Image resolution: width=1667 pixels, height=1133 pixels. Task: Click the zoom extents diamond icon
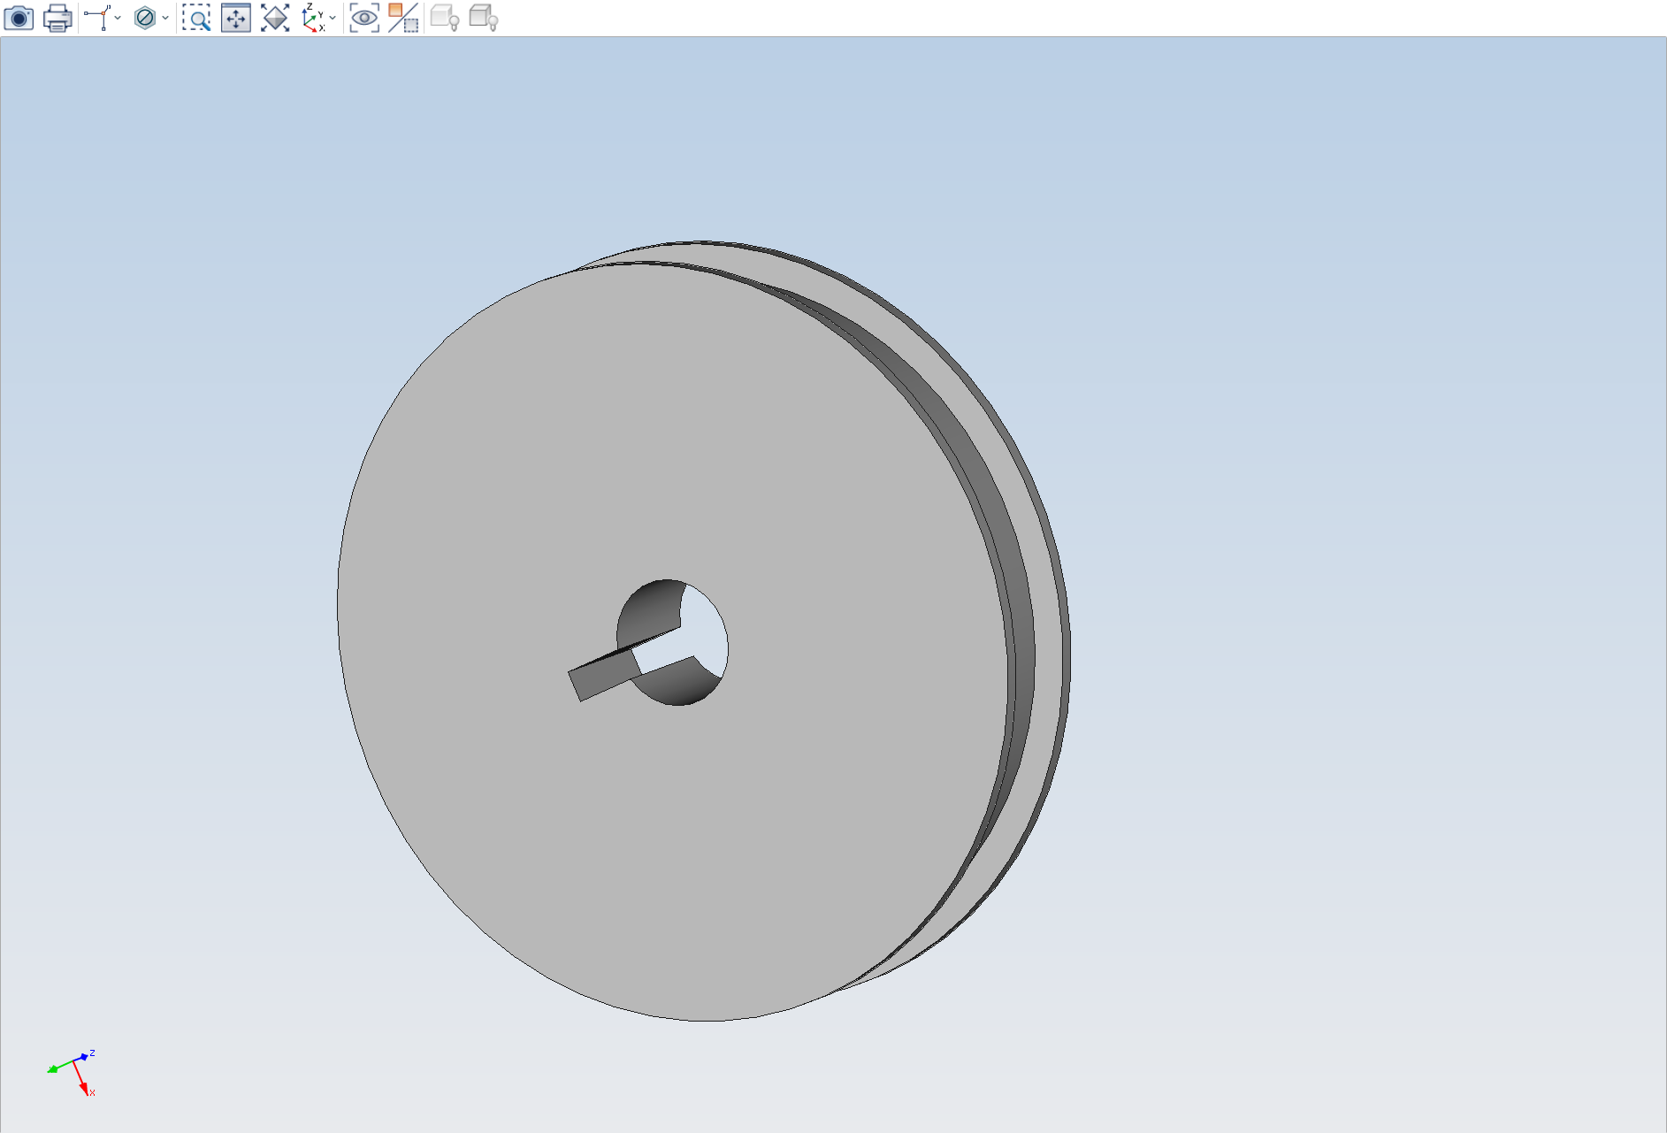click(275, 18)
